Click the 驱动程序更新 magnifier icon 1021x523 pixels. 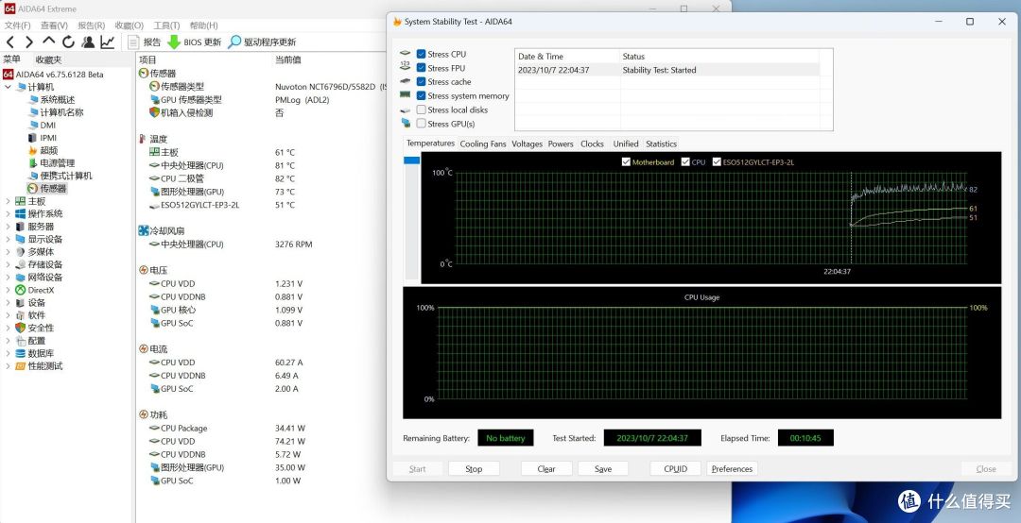234,42
